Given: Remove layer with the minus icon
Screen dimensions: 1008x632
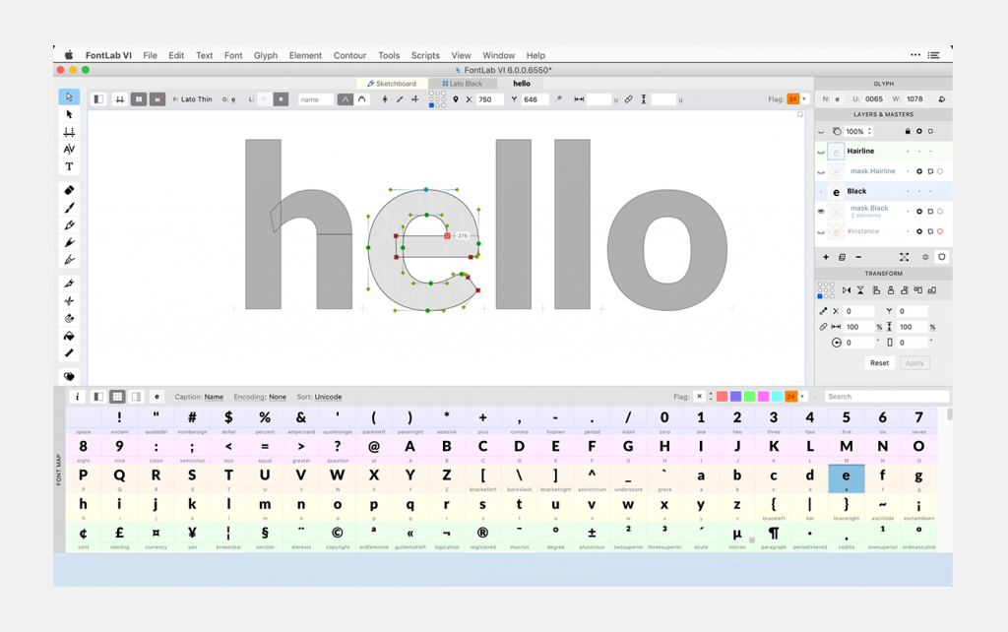Looking at the screenshot, I should [x=858, y=257].
